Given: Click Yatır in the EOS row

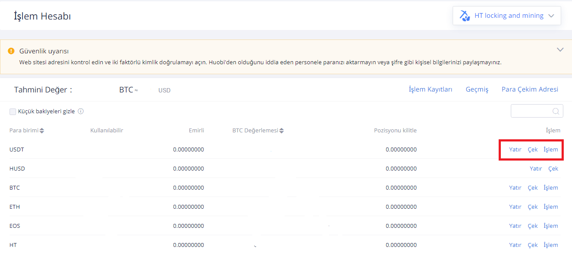Looking at the screenshot, I should click(x=515, y=226).
